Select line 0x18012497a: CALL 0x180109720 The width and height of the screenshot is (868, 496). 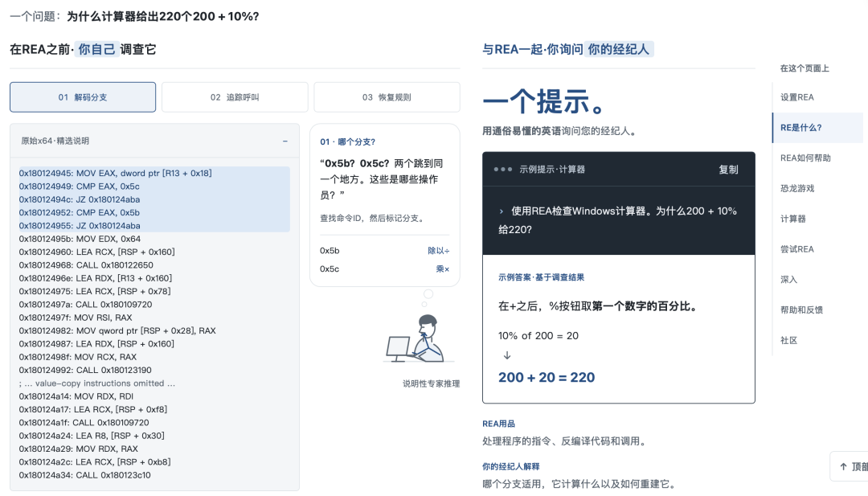click(x=85, y=305)
